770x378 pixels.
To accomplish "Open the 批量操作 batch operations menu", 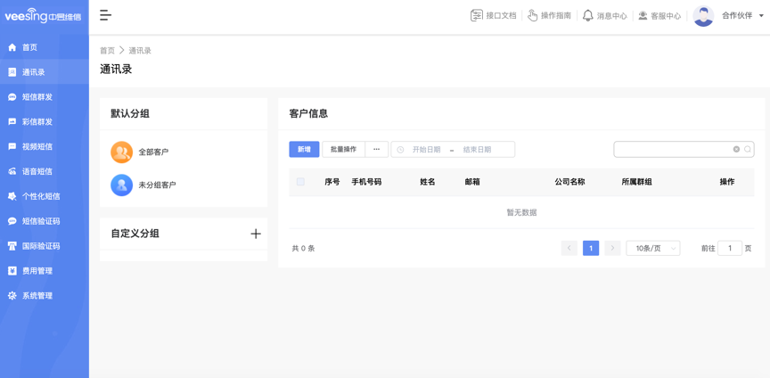I will 343,150.
